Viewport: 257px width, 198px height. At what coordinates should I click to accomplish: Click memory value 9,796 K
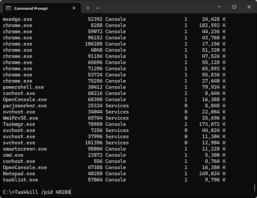pos(215,180)
